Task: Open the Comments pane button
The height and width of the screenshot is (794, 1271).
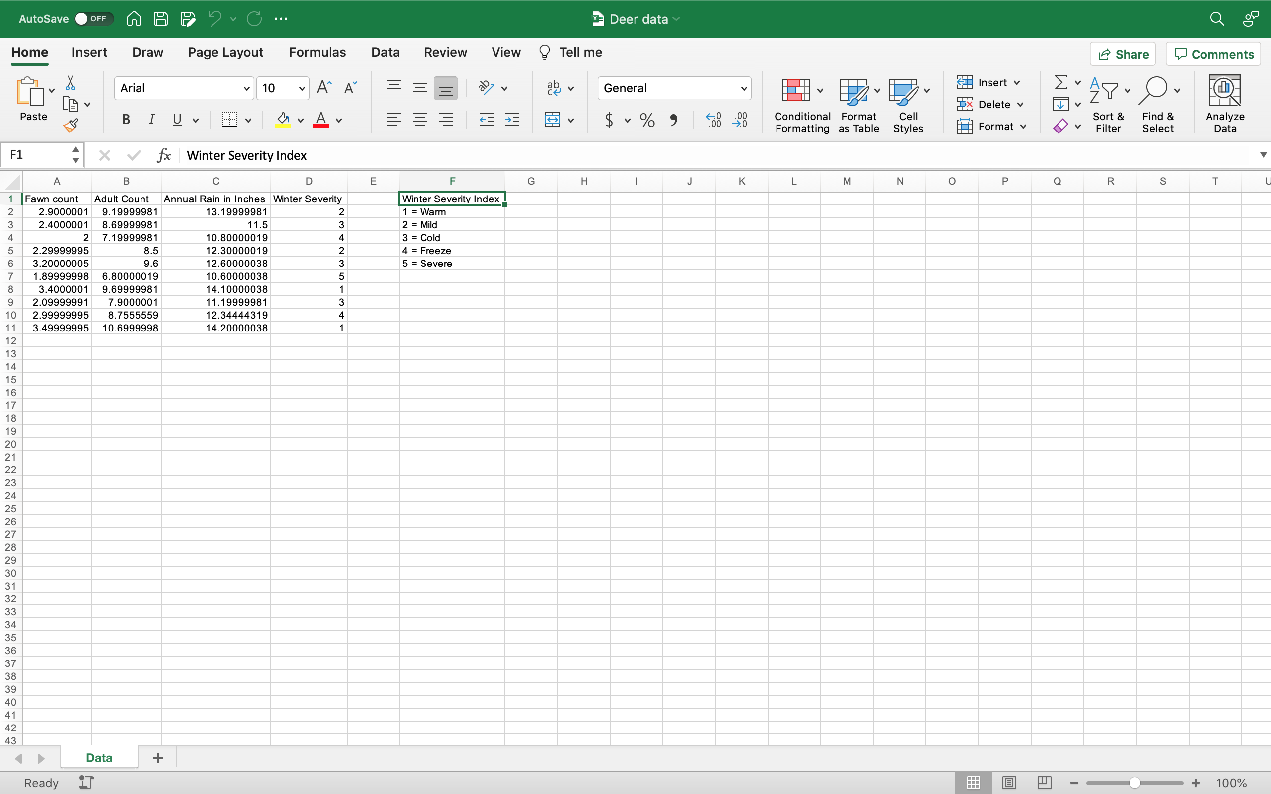Action: point(1213,54)
